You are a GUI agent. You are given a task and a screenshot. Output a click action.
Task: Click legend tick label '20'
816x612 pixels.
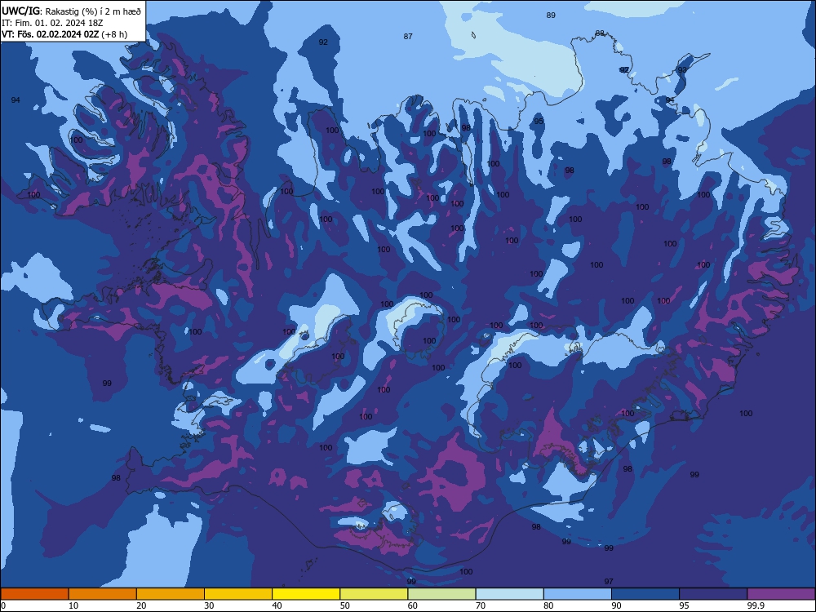(x=141, y=605)
